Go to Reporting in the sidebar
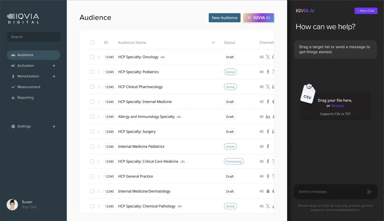 [25, 98]
